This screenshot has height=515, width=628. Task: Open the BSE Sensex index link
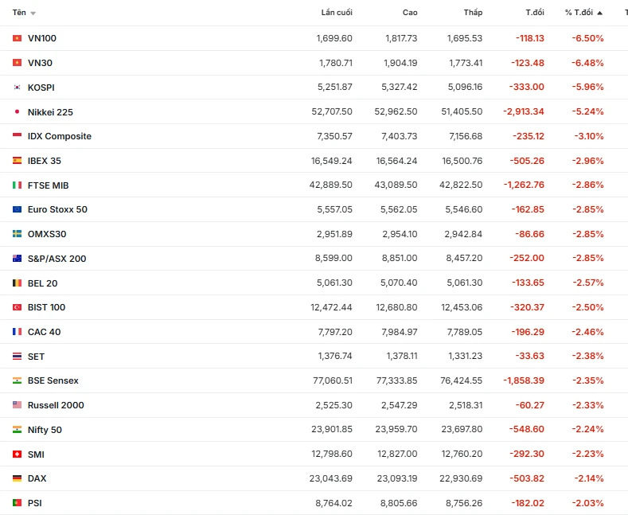(53, 381)
